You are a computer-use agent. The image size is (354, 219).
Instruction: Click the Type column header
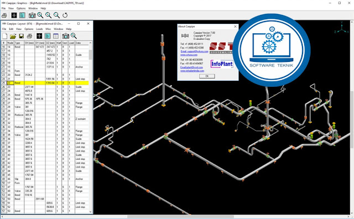coord(19,43)
